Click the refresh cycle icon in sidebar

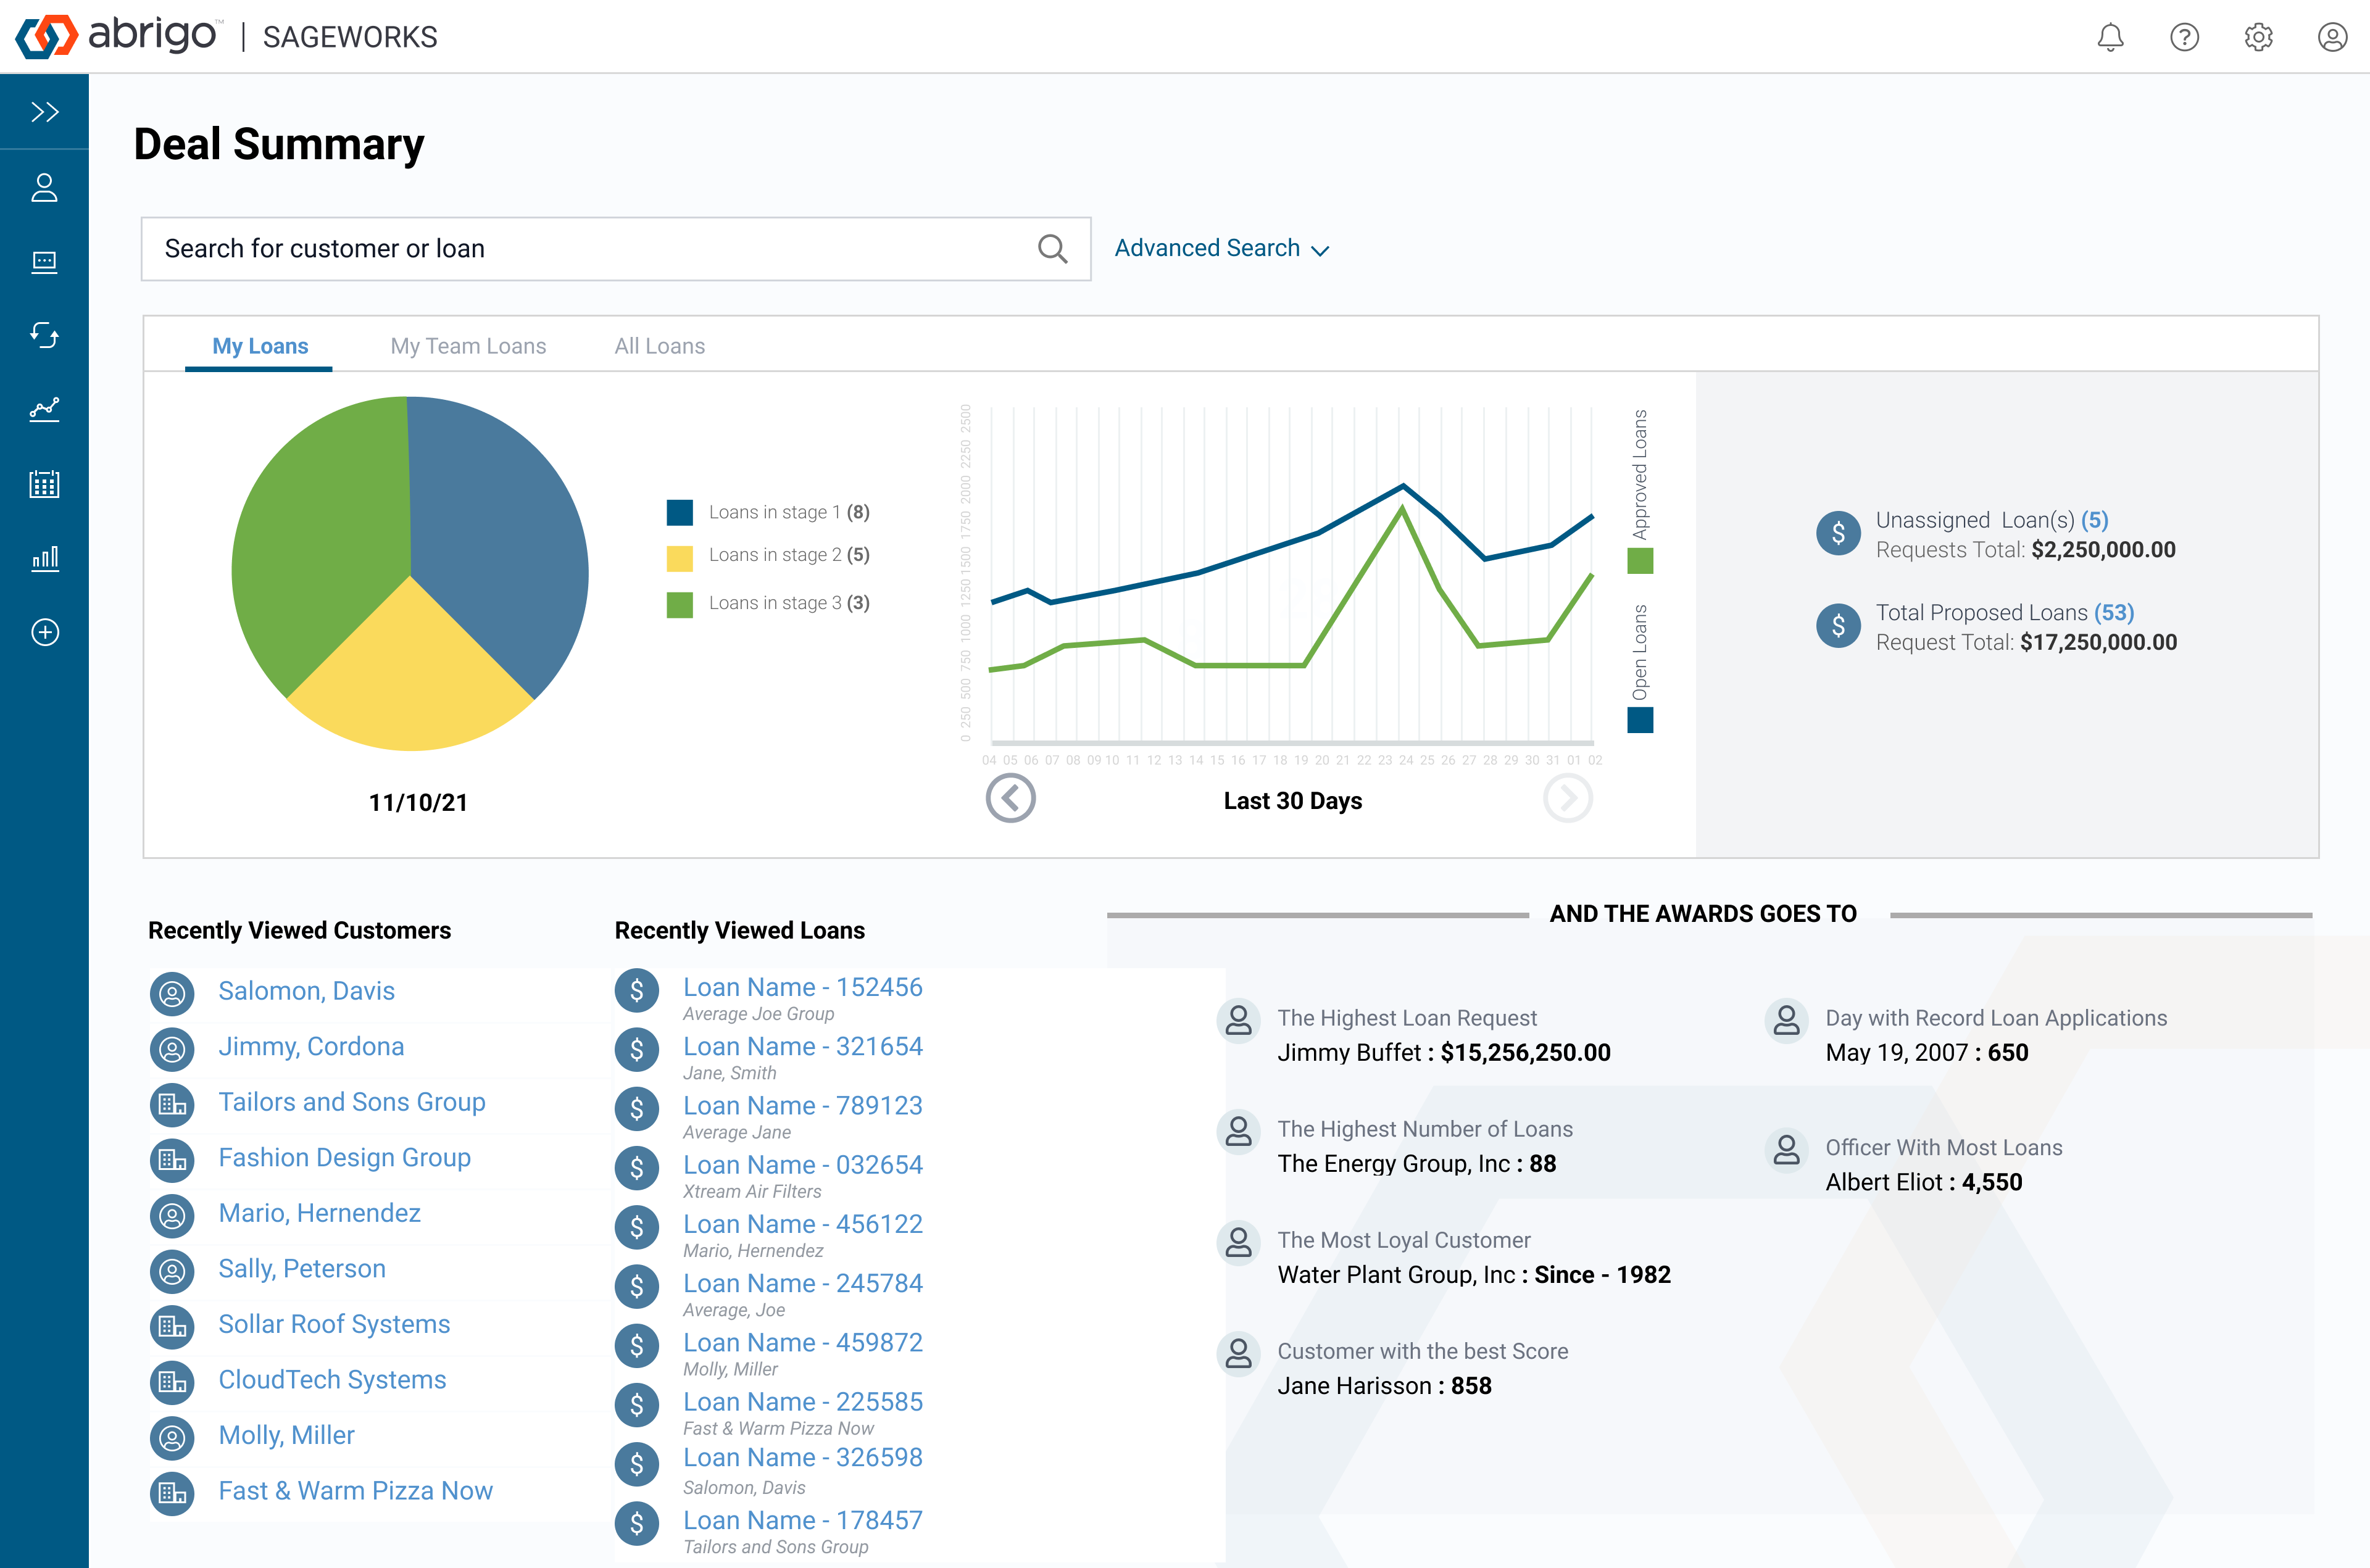coord(44,334)
